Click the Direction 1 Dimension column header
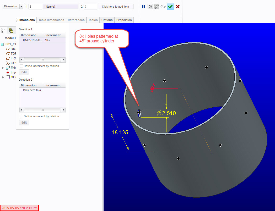Screen dimensions: 275x211 31,35
